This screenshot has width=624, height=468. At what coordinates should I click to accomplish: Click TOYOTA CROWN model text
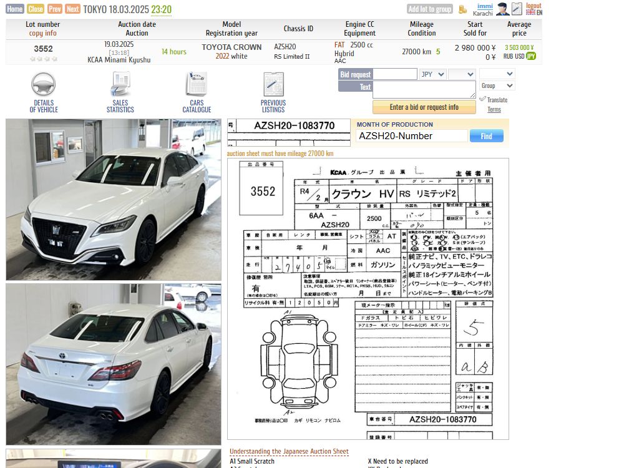(232, 47)
